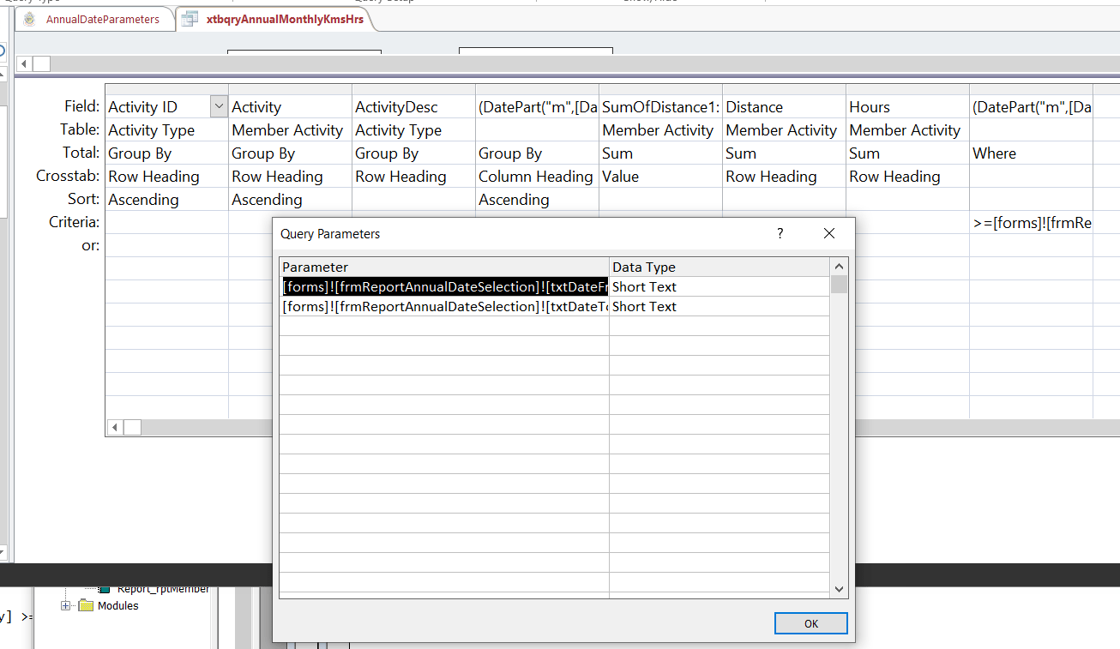This screenshot has height=649, width=1120.
Task: Open the Activity ID field dropdown
Action: tap(219, 106)
